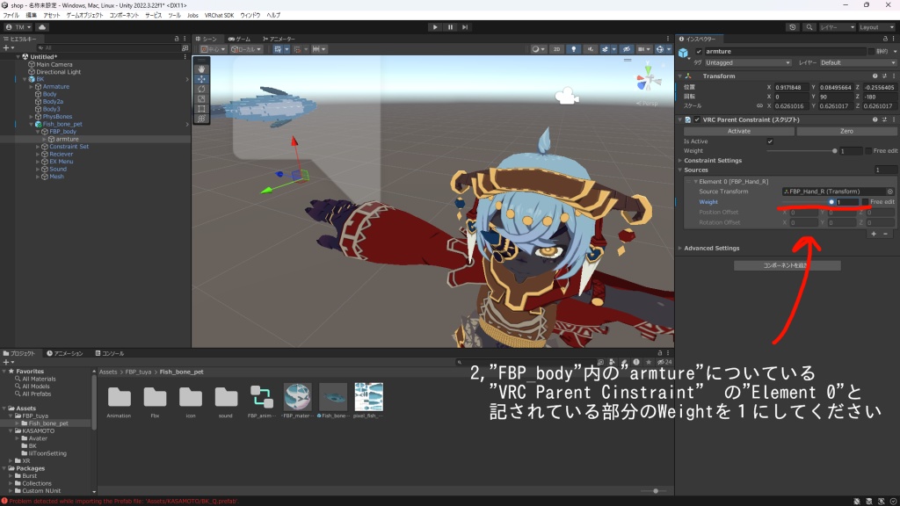This screenshot has width=900, height=506.
Task: Toggle Free edit for constraint Weight
Action: pos(868,151)
